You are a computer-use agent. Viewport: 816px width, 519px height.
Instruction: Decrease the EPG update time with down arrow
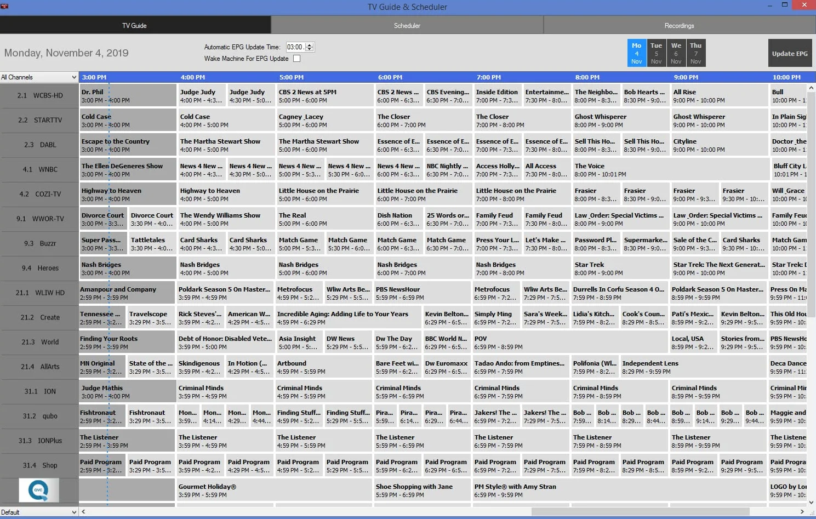(x=310, y=50)
